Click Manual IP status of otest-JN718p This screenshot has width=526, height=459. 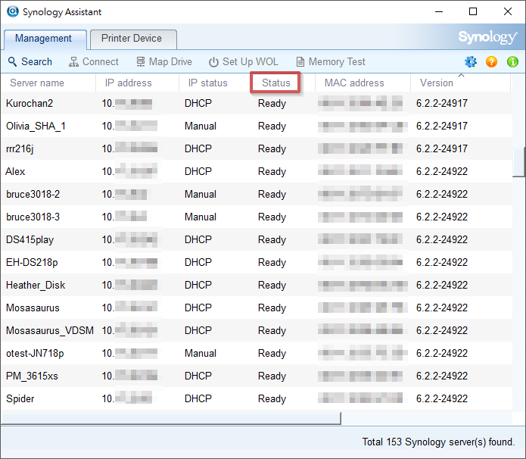(x=201, y=353)
